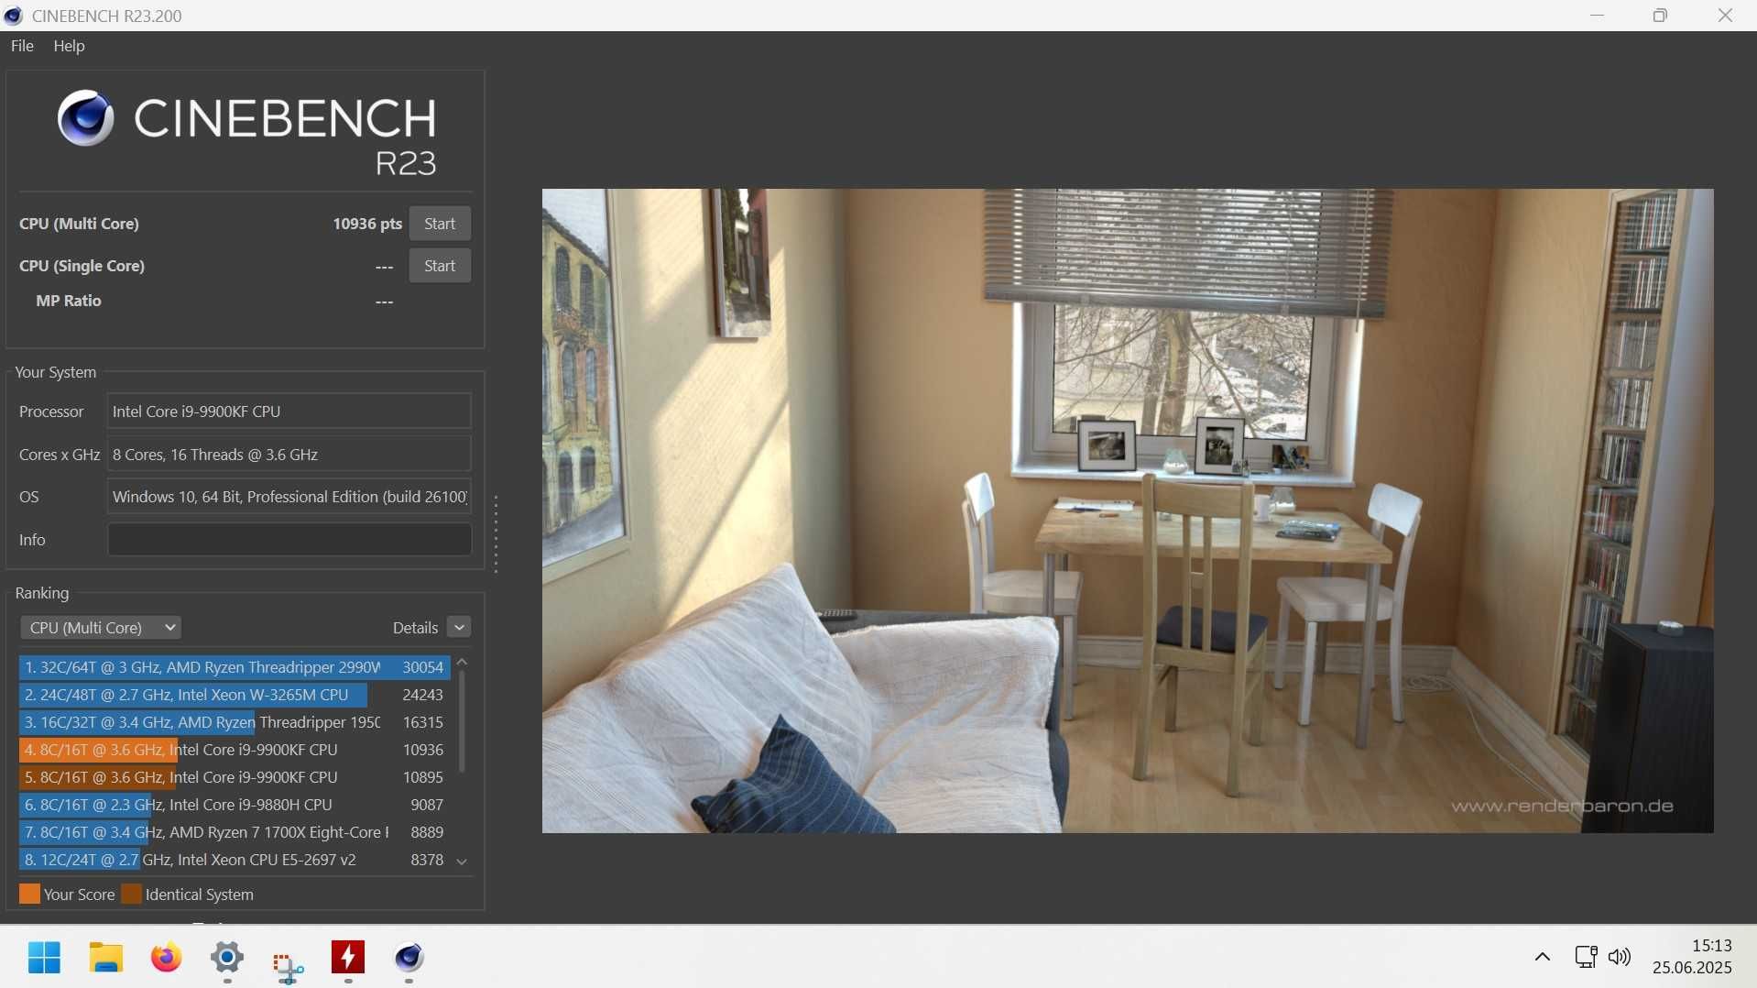Click the ranking list scroll-down arrow
The image size is (1757, 988).
(x=463, y=862)
